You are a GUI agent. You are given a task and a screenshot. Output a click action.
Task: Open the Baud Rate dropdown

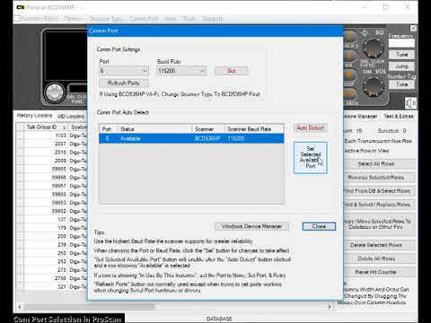(x=181, y=71)
